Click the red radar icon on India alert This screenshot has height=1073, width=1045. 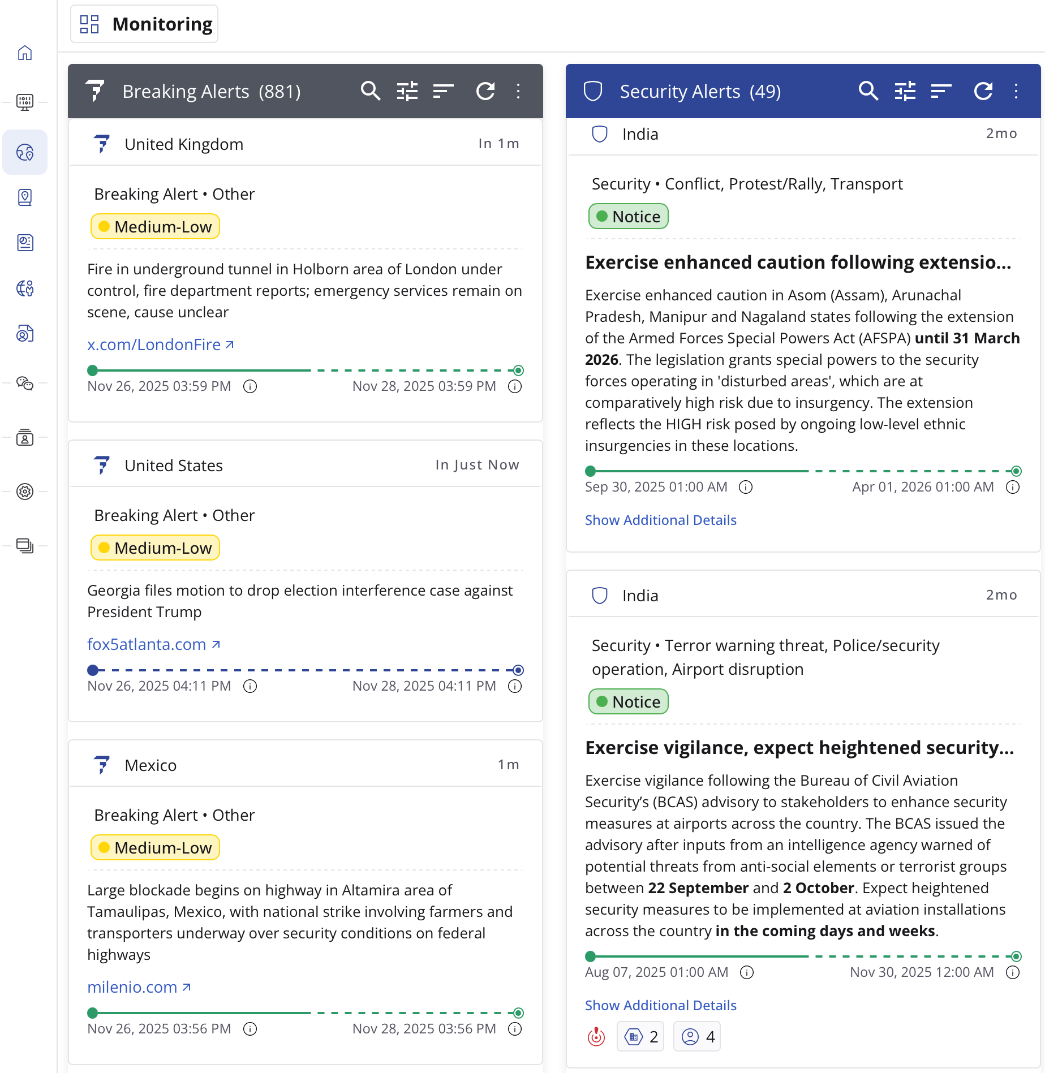pos(596,1037)
